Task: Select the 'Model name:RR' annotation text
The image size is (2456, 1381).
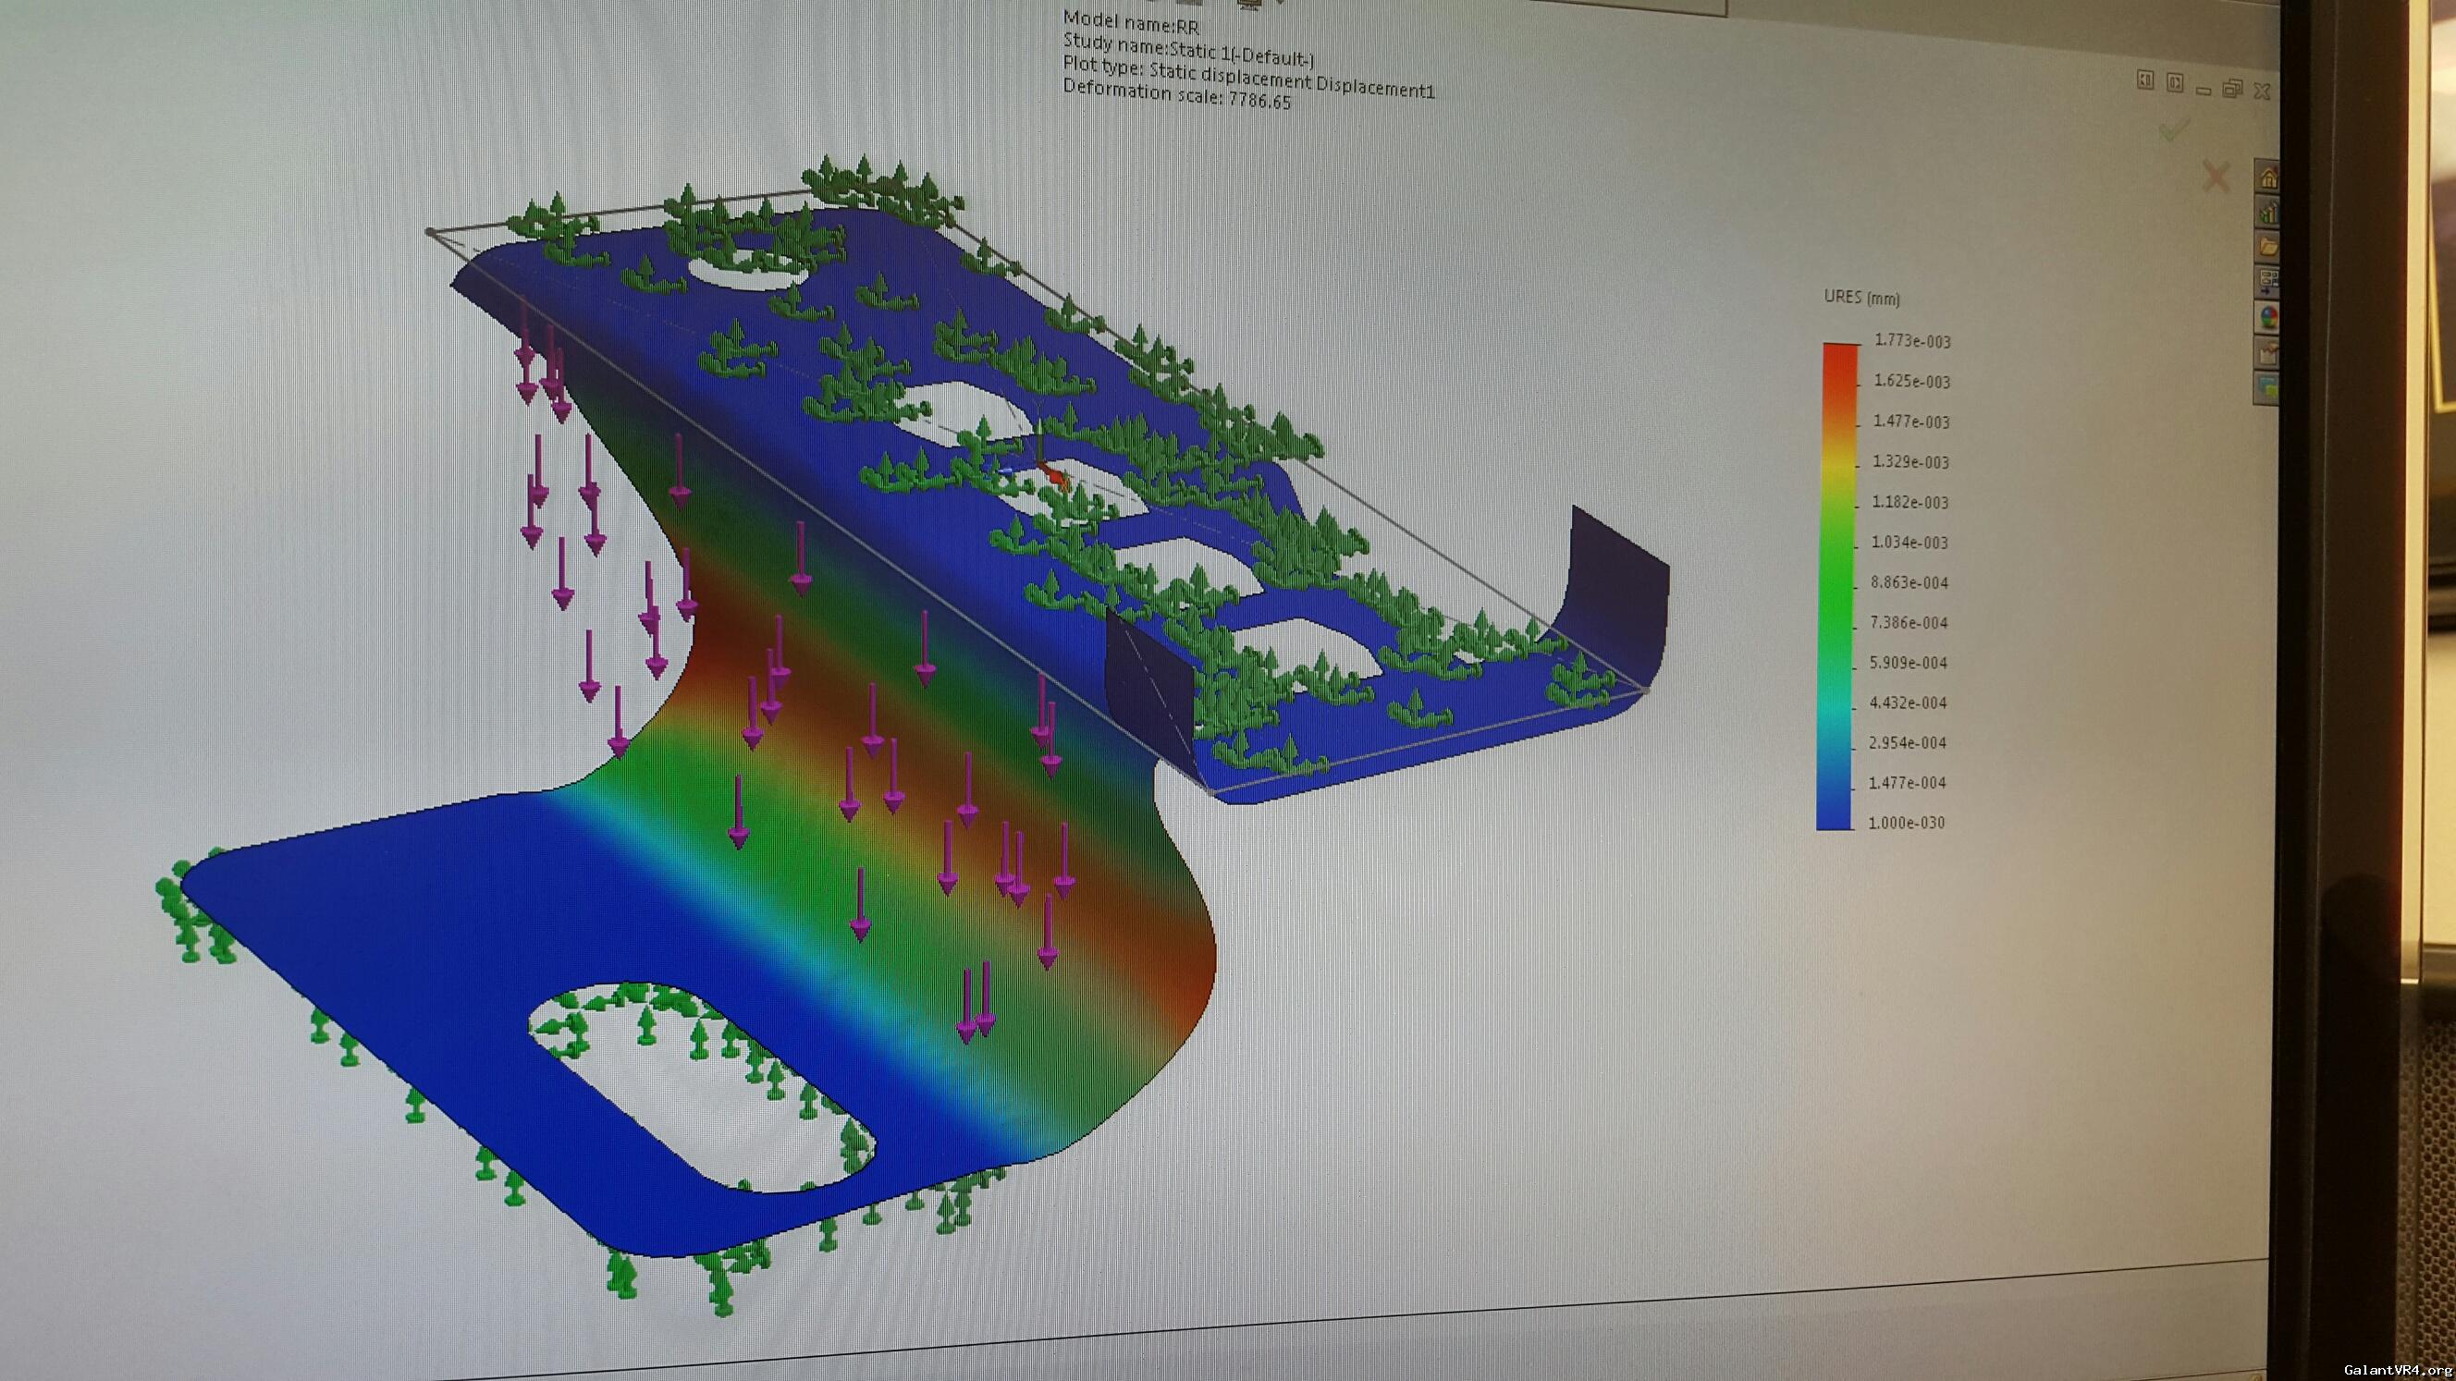Action: coord(1131,21)
